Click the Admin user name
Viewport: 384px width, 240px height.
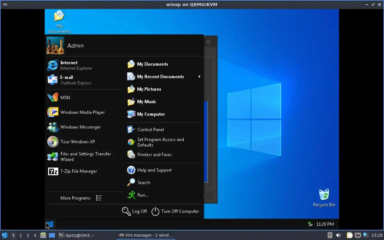76,46
